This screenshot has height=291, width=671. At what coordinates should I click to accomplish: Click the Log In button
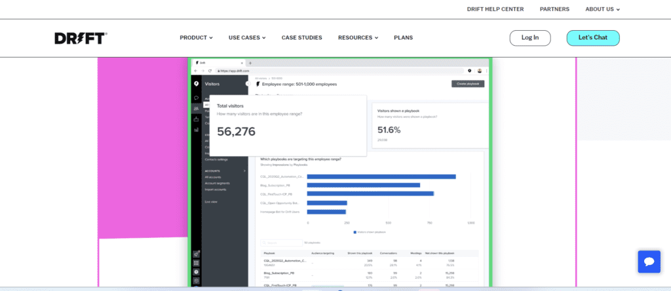pos(529,38)
